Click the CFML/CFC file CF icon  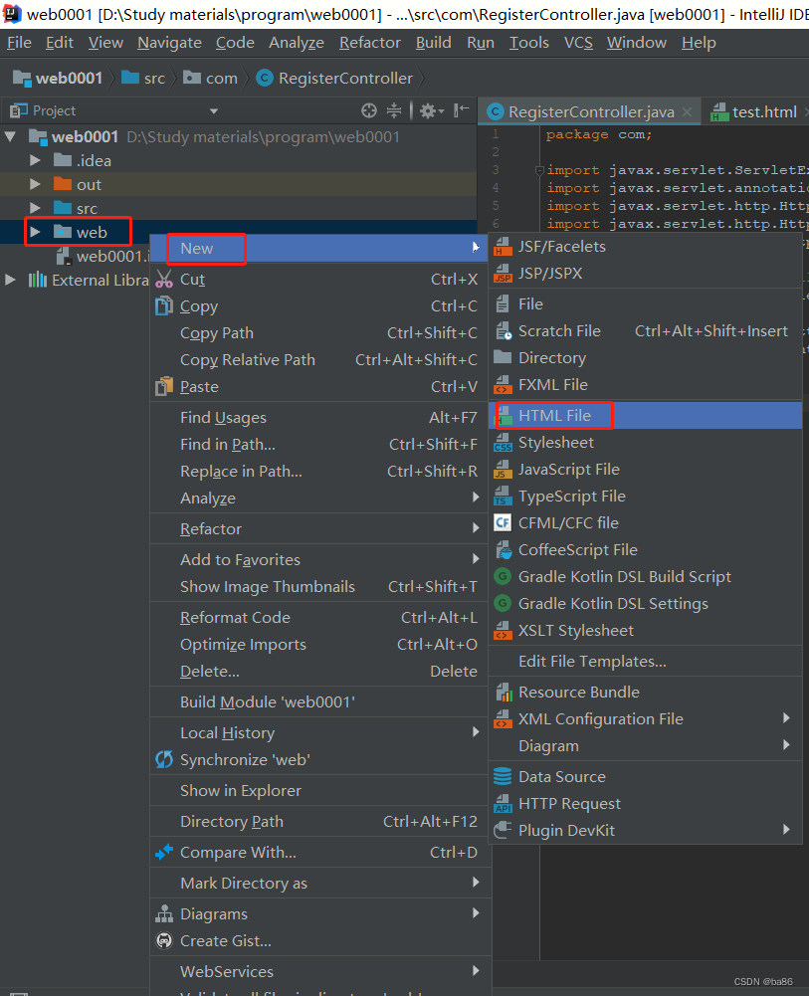pyautogui.click(x=503, y=522)
